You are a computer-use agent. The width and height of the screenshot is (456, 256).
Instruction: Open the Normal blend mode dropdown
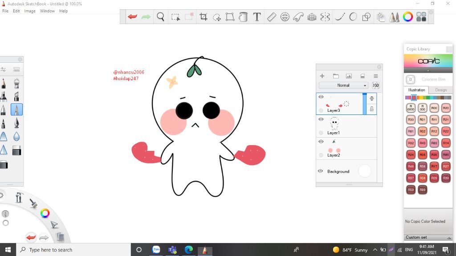[x=343, y=85]
